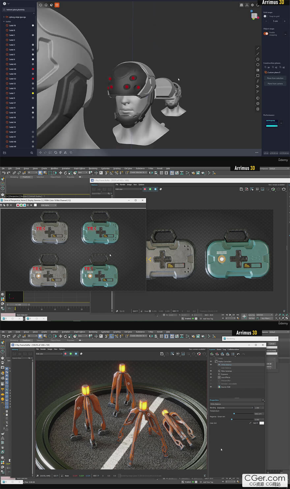This screenshot has height=489, width=290.
Task: Hide the Filmic tonemap layer via its eye
Action: [211, 371]
